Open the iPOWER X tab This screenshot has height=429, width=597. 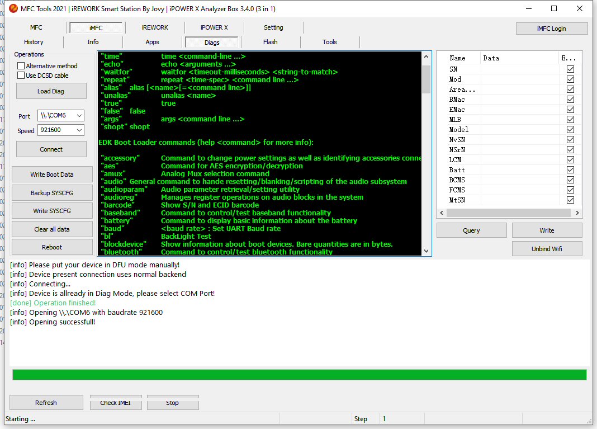214,27
